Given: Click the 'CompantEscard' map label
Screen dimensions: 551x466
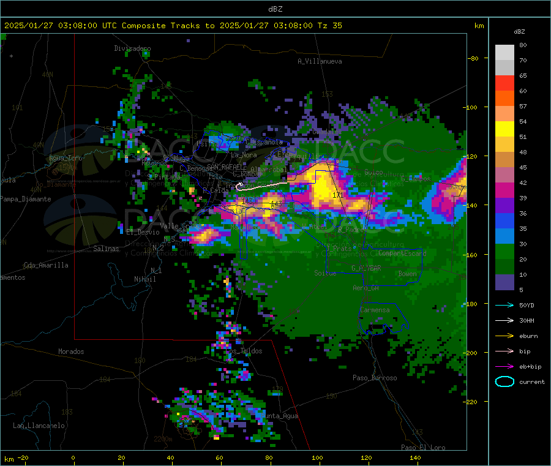Looking at the screenshot, I should (402, 253).
